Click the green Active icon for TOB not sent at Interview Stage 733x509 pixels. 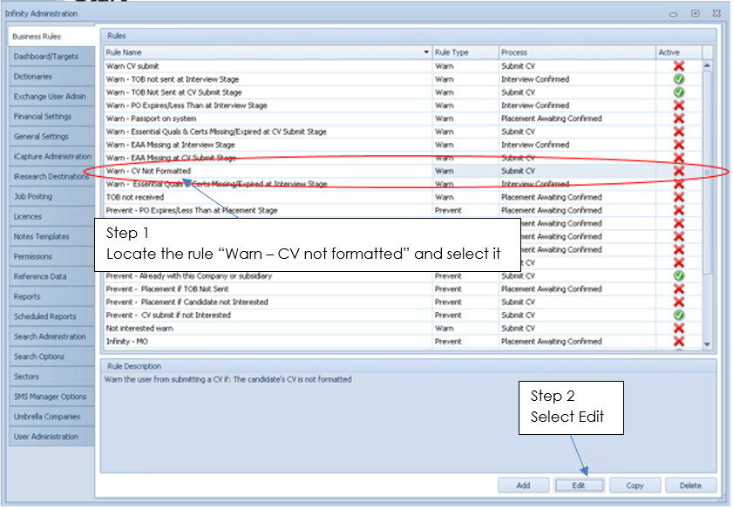click(x=679, y=79)
